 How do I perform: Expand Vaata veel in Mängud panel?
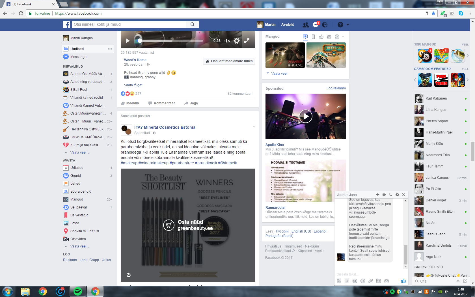click(277, 74)
